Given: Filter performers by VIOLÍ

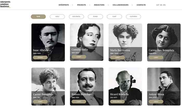Looking at the screenshot, I should pos(57,17).
